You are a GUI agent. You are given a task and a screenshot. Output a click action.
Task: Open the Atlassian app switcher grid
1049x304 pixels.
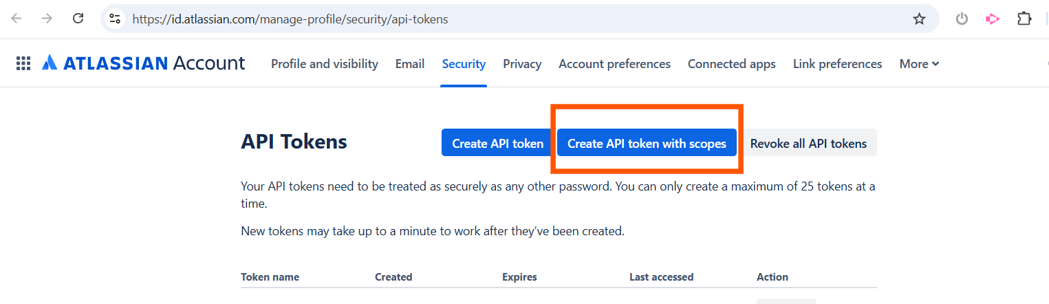[x=23, y=64]
